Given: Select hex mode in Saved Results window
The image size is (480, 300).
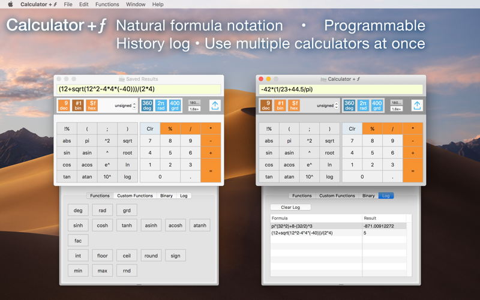Looking at the screenshot, I should tap(92, 106).
